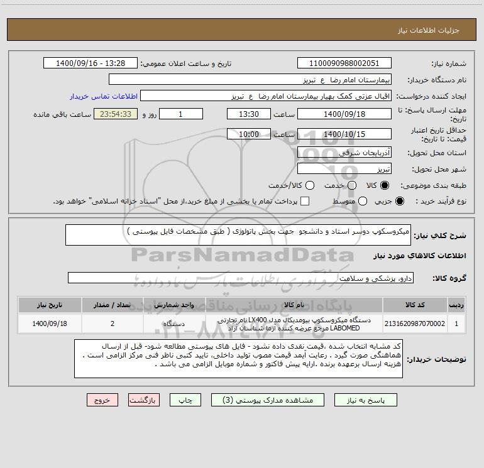This screenshot has width=484, height=468.
Task: Click the response deadline date 1400/09/18 field
Action: pos(344,114)
